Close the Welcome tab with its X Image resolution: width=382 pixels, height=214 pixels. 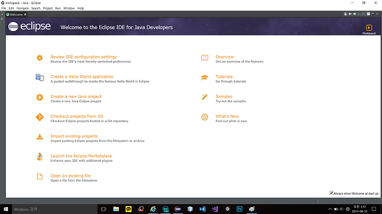pyautogui.click(x=25, y=15)
